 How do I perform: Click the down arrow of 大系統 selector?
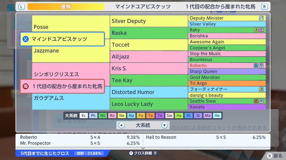[164, 125]
